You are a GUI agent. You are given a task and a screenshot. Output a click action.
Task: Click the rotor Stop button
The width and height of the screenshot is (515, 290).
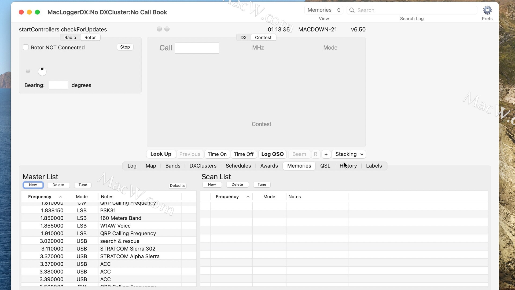tap(125, 47)
